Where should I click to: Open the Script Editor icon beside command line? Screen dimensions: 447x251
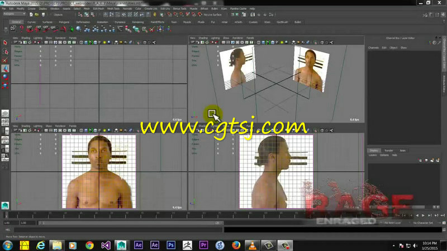pyautogui.click(x=444, y=230)
